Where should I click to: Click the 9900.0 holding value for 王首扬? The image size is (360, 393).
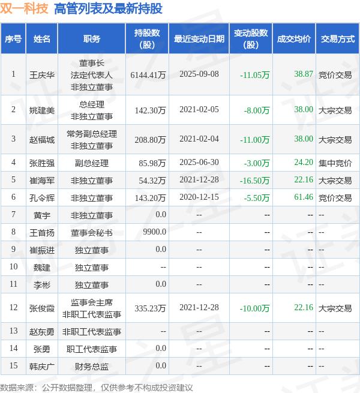[154, 232]
